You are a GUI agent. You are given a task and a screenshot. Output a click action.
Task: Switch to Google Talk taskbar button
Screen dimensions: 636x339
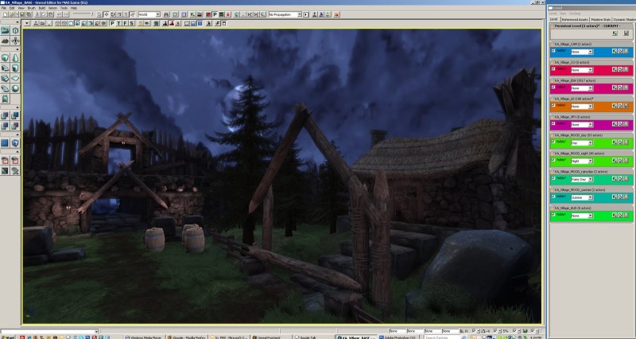312,337
